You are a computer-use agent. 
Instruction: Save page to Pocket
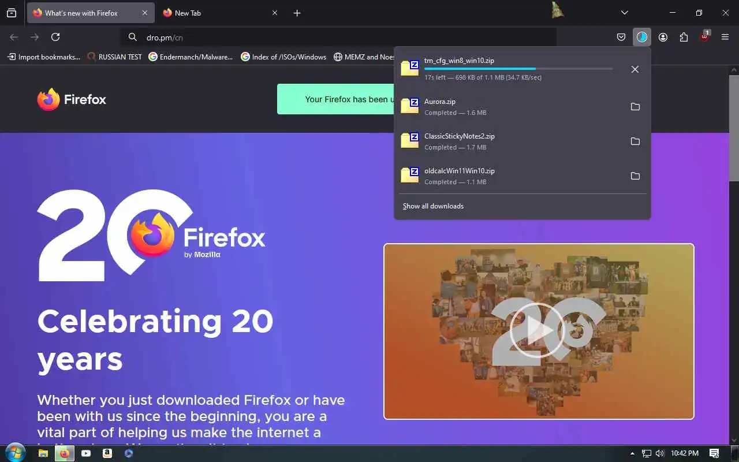coord(621,37)
